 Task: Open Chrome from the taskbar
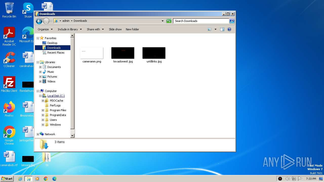click(x=46, y=179)
